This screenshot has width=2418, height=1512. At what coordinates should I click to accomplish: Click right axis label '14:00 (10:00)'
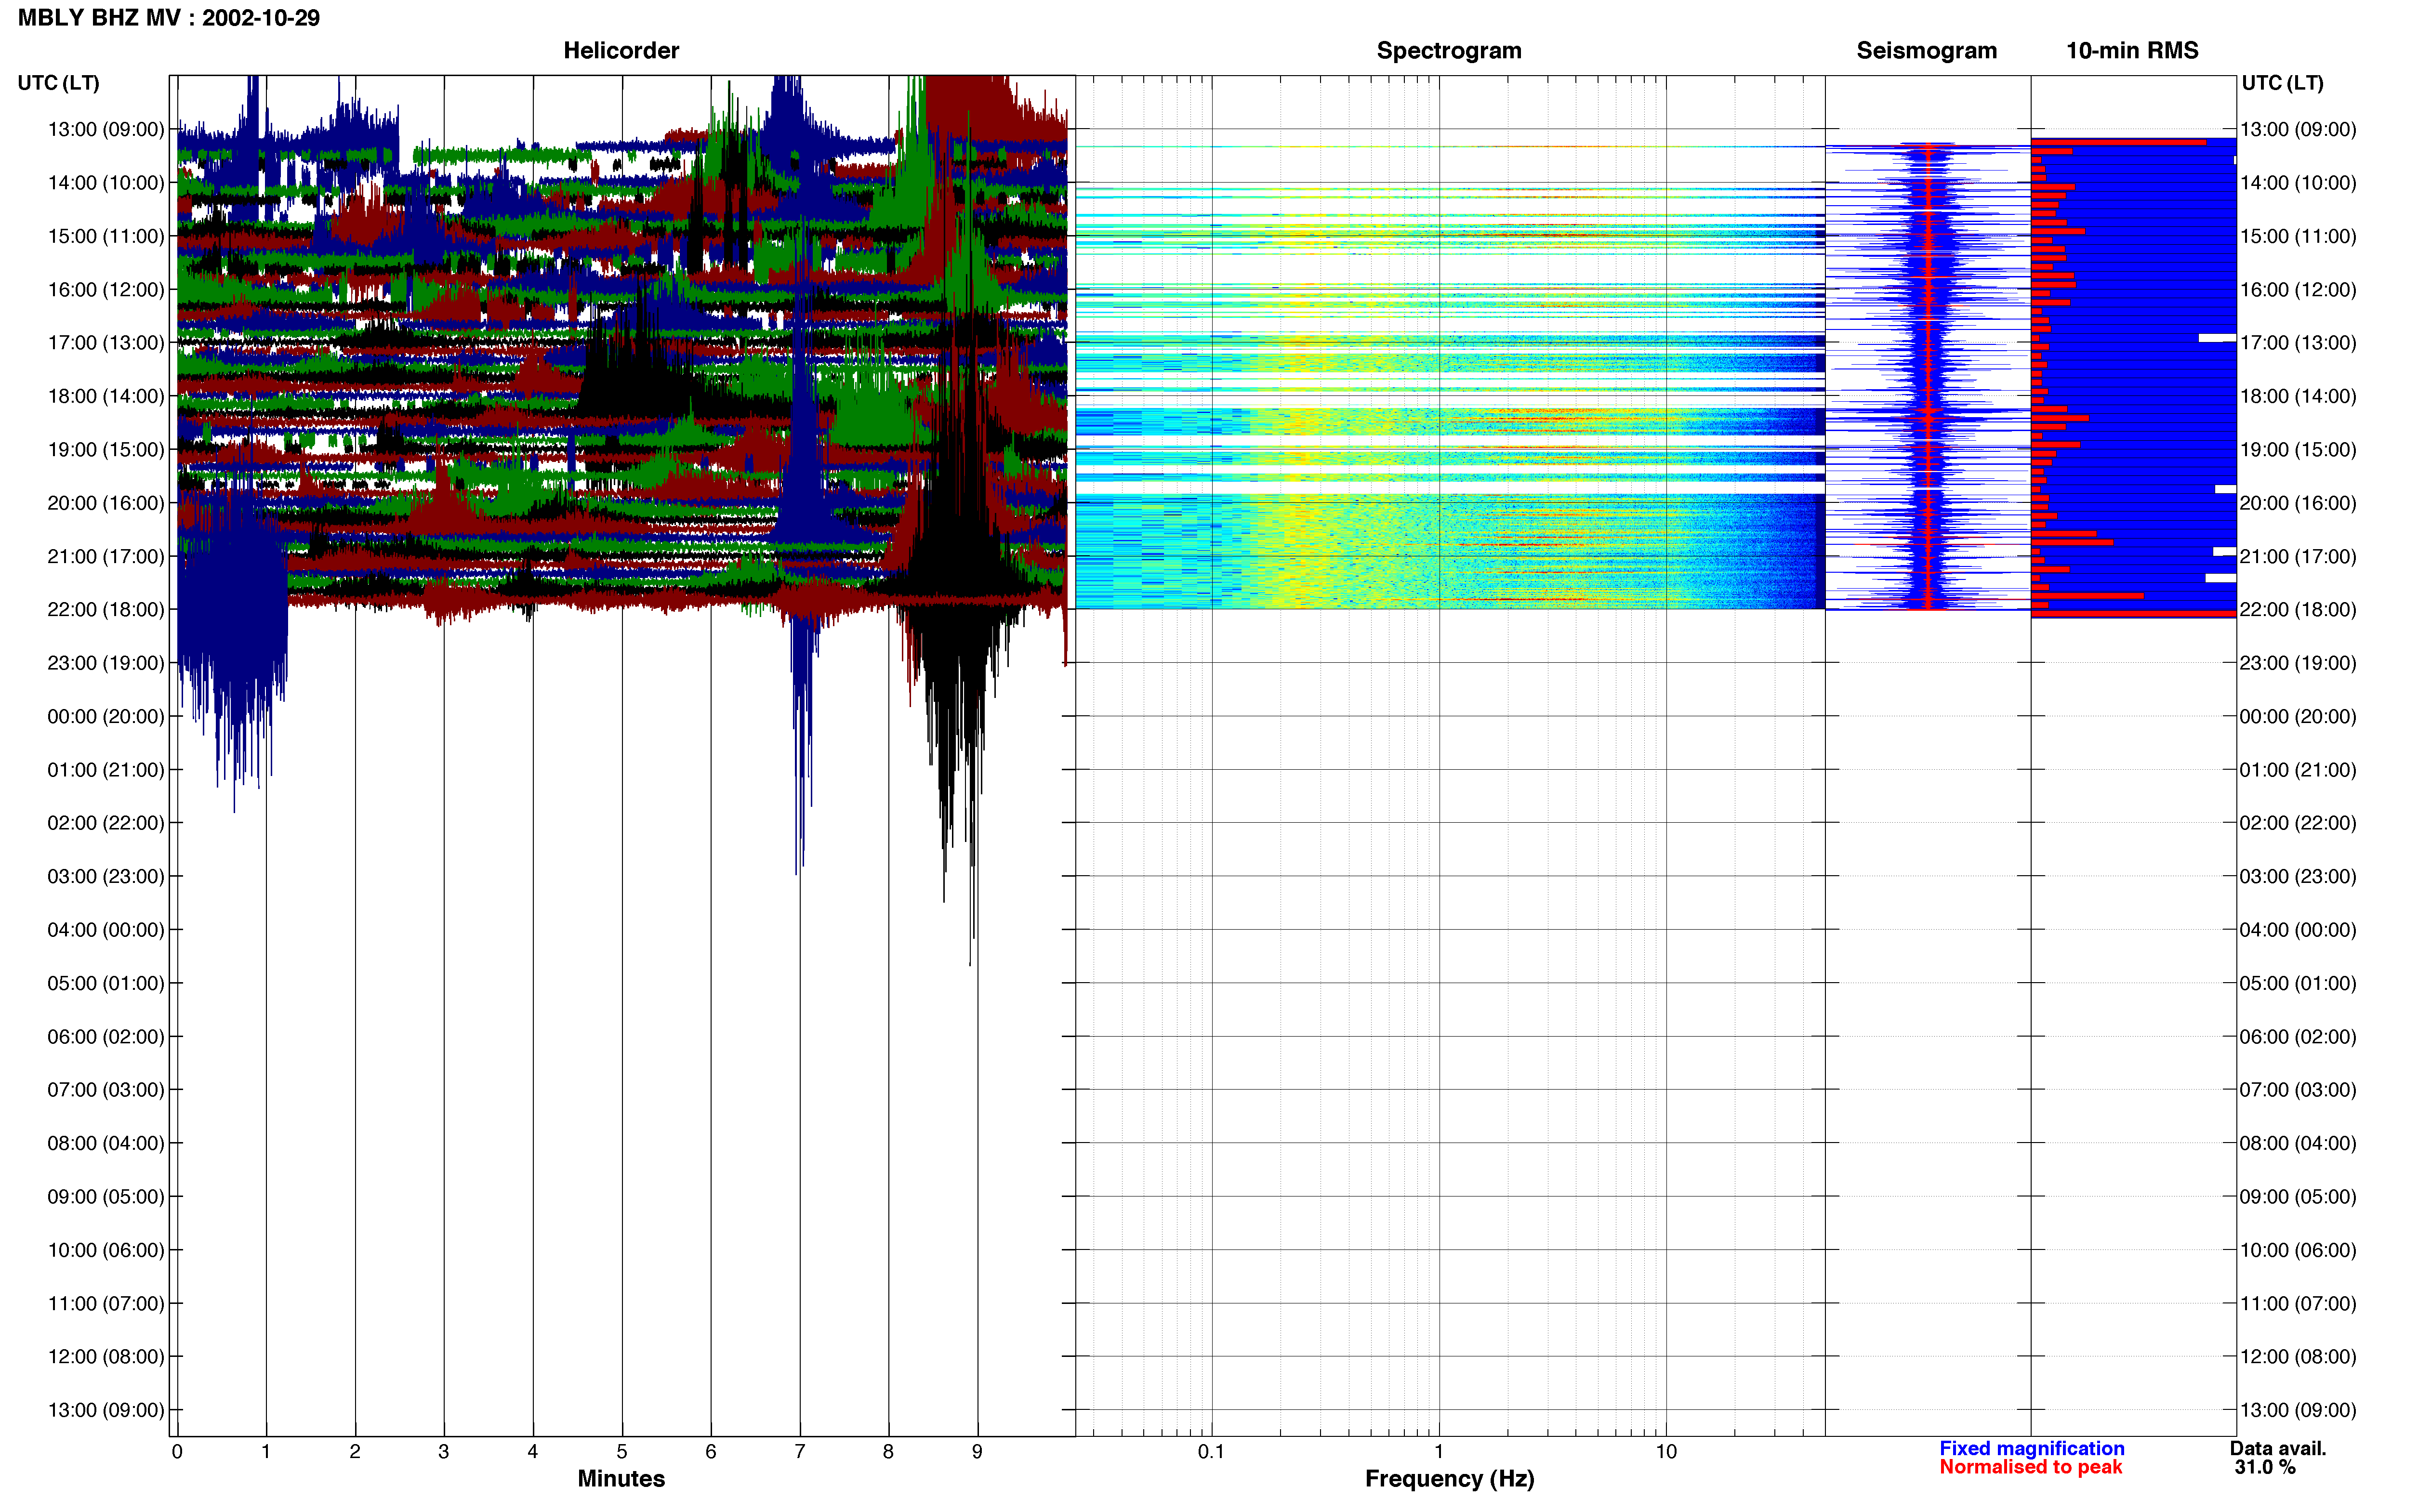pyautogui.click(x=2298, y=183)
